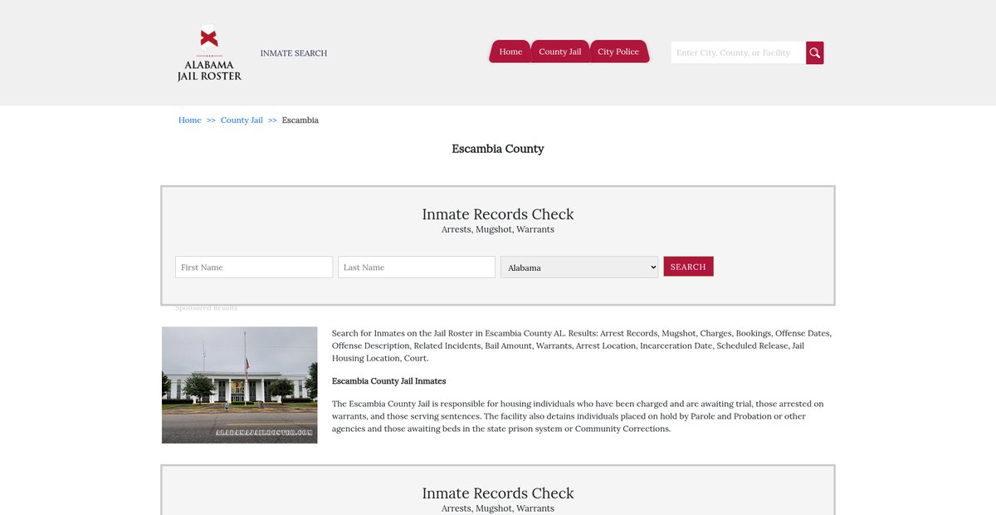Click the INMATE SEARCH header text
The height and width of the screenshot is (515, 996).
[x=294, y=53]
